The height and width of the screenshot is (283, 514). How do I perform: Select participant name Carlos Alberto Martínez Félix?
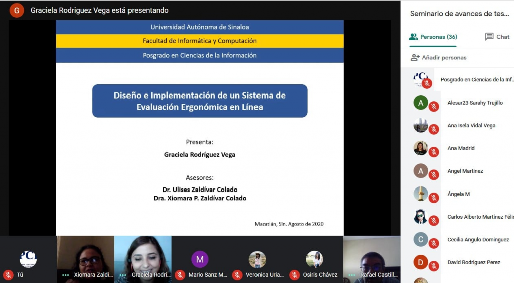(480, 217)
